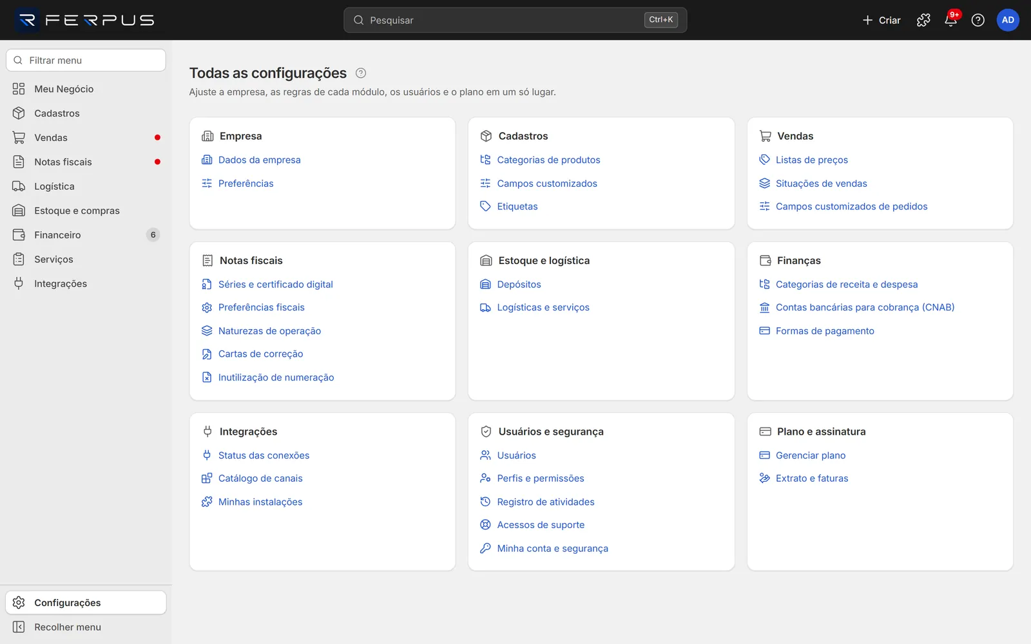The image size is (1031, 644).
Task: Click the Financeiro wallet icon in sidebar
Action: 19,235
